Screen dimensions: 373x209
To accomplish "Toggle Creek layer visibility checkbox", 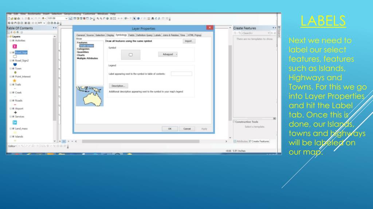I will (13, 93).
